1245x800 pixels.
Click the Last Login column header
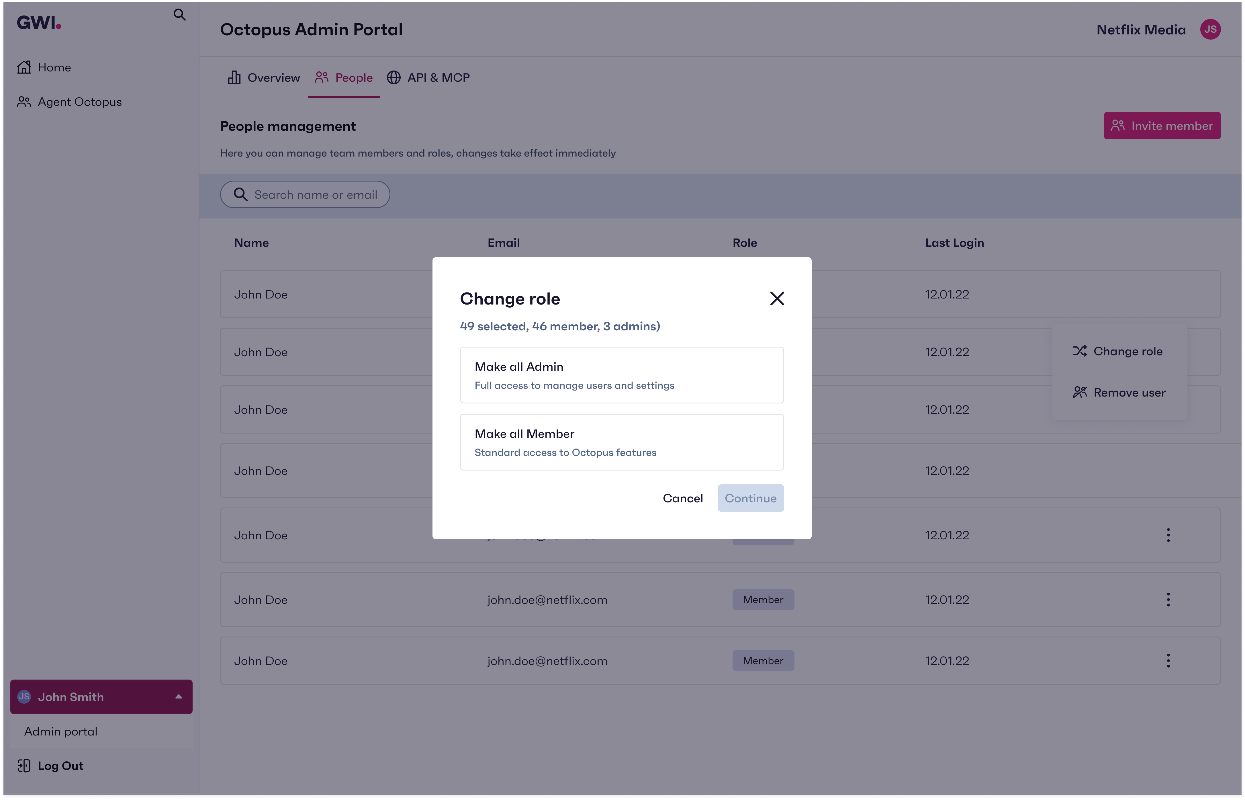coord(954,243)
